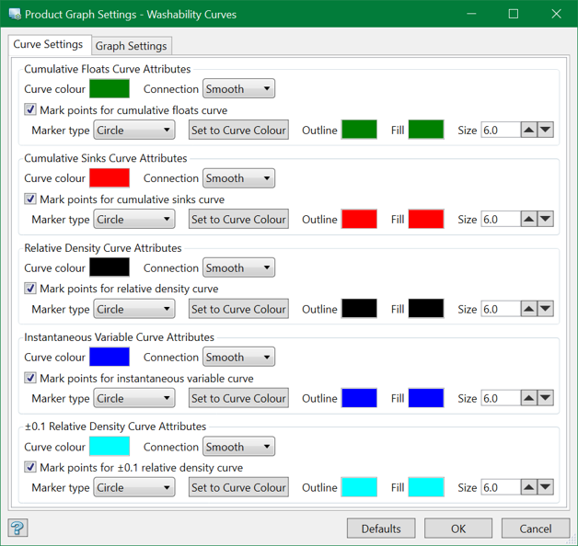Pick the green Cumulative Floats curve colour
Viewport: 578px width, 546px height.
(110, 88)
